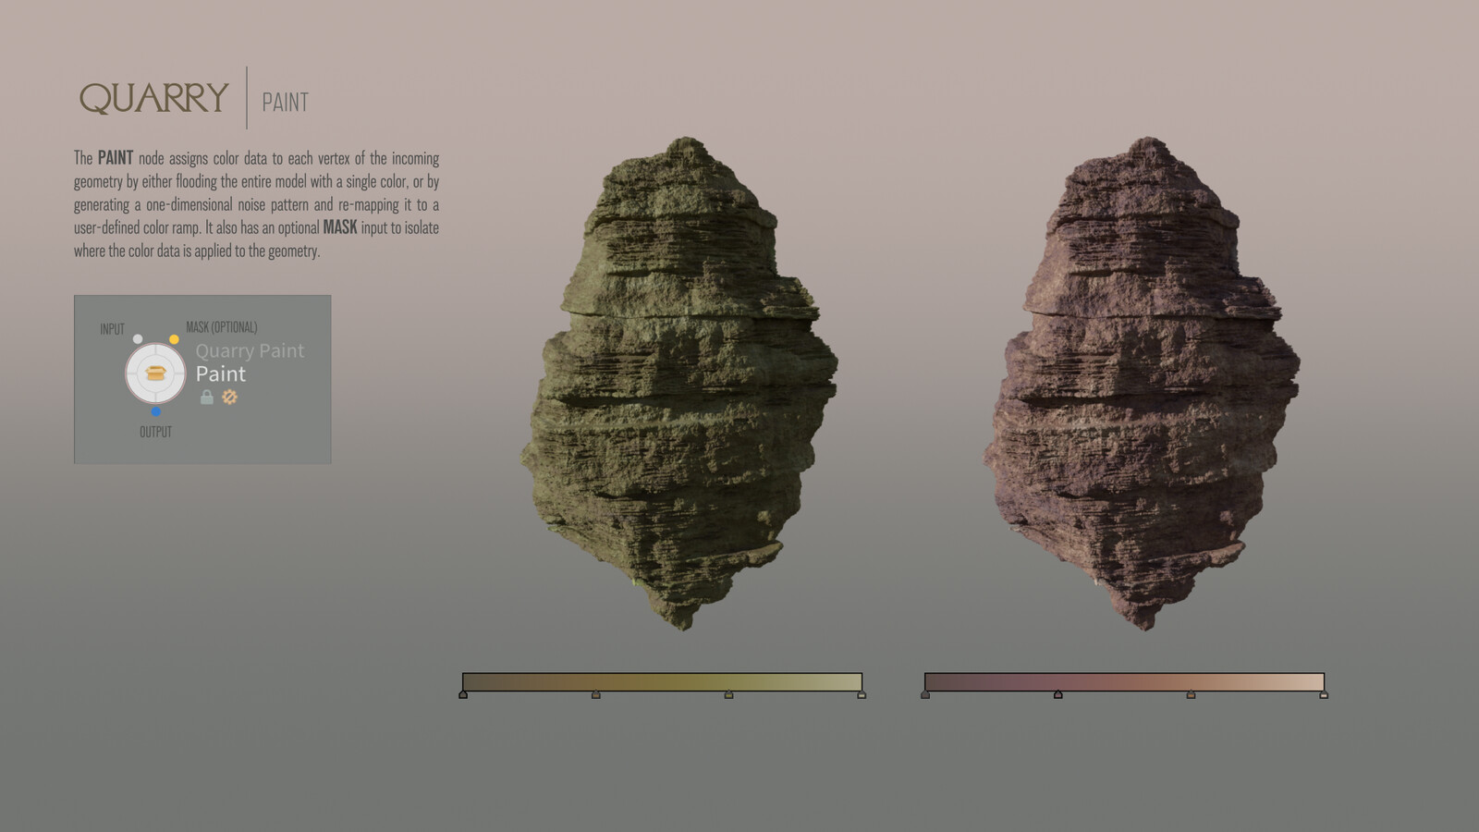Image resolution: width=1479 pixels, height=832 pixels.
Task: Click the PAINT heading beside QUARRY
Action: click(285, 102)
